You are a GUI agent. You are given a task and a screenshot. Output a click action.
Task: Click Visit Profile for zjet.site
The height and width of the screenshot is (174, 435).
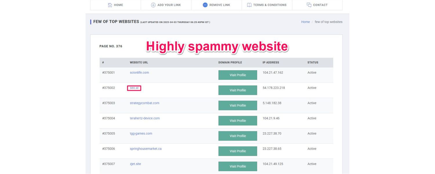pos(238,166)
